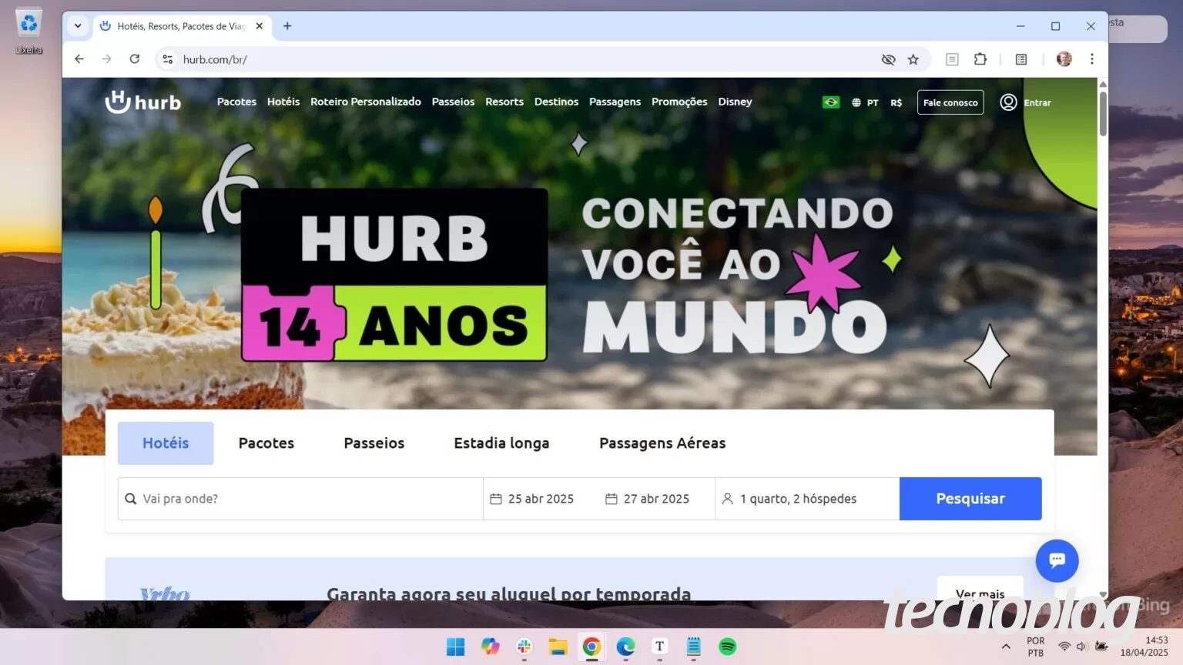
Task: Open the Lixeira recycle bin icon
Action: pos(29,31)
